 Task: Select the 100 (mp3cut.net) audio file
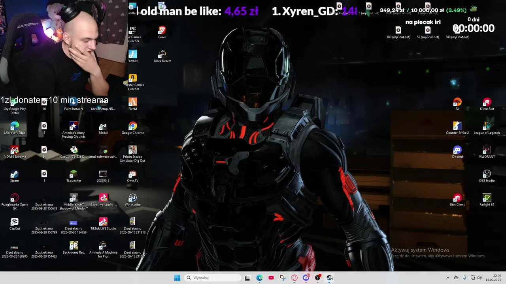pyautogui.click(x=398, y=32)
